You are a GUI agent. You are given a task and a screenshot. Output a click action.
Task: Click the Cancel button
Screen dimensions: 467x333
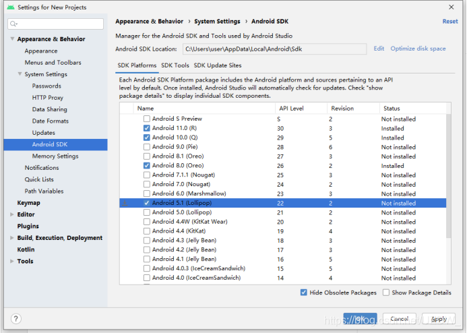pos(400,319)
